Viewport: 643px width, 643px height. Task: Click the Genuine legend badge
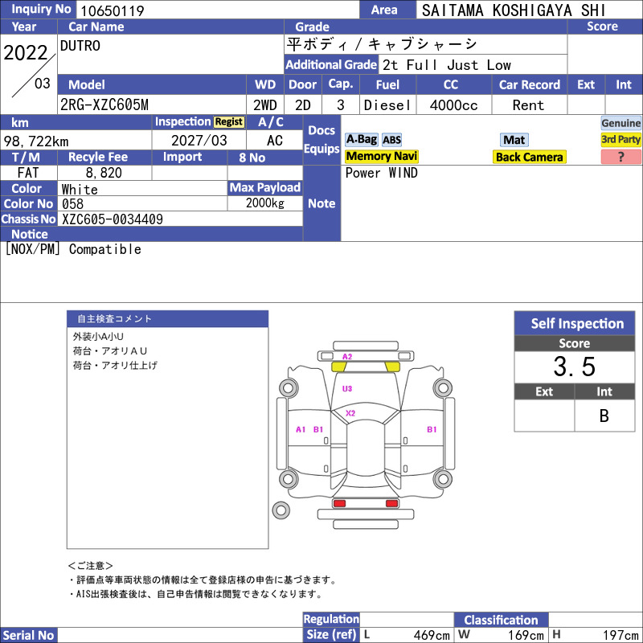(x=620, y=123)
